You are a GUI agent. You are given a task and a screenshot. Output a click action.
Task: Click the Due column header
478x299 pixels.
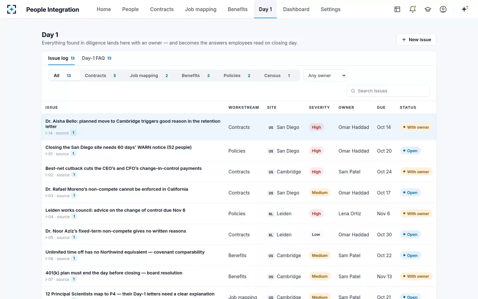tap(381, 107)
